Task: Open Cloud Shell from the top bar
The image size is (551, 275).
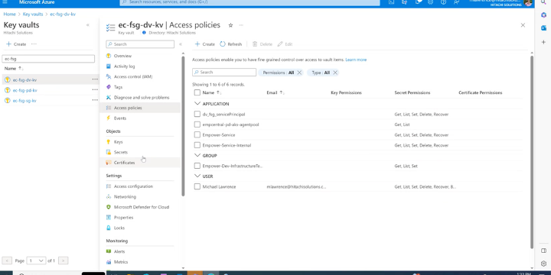Action: [x=392, y=2]
